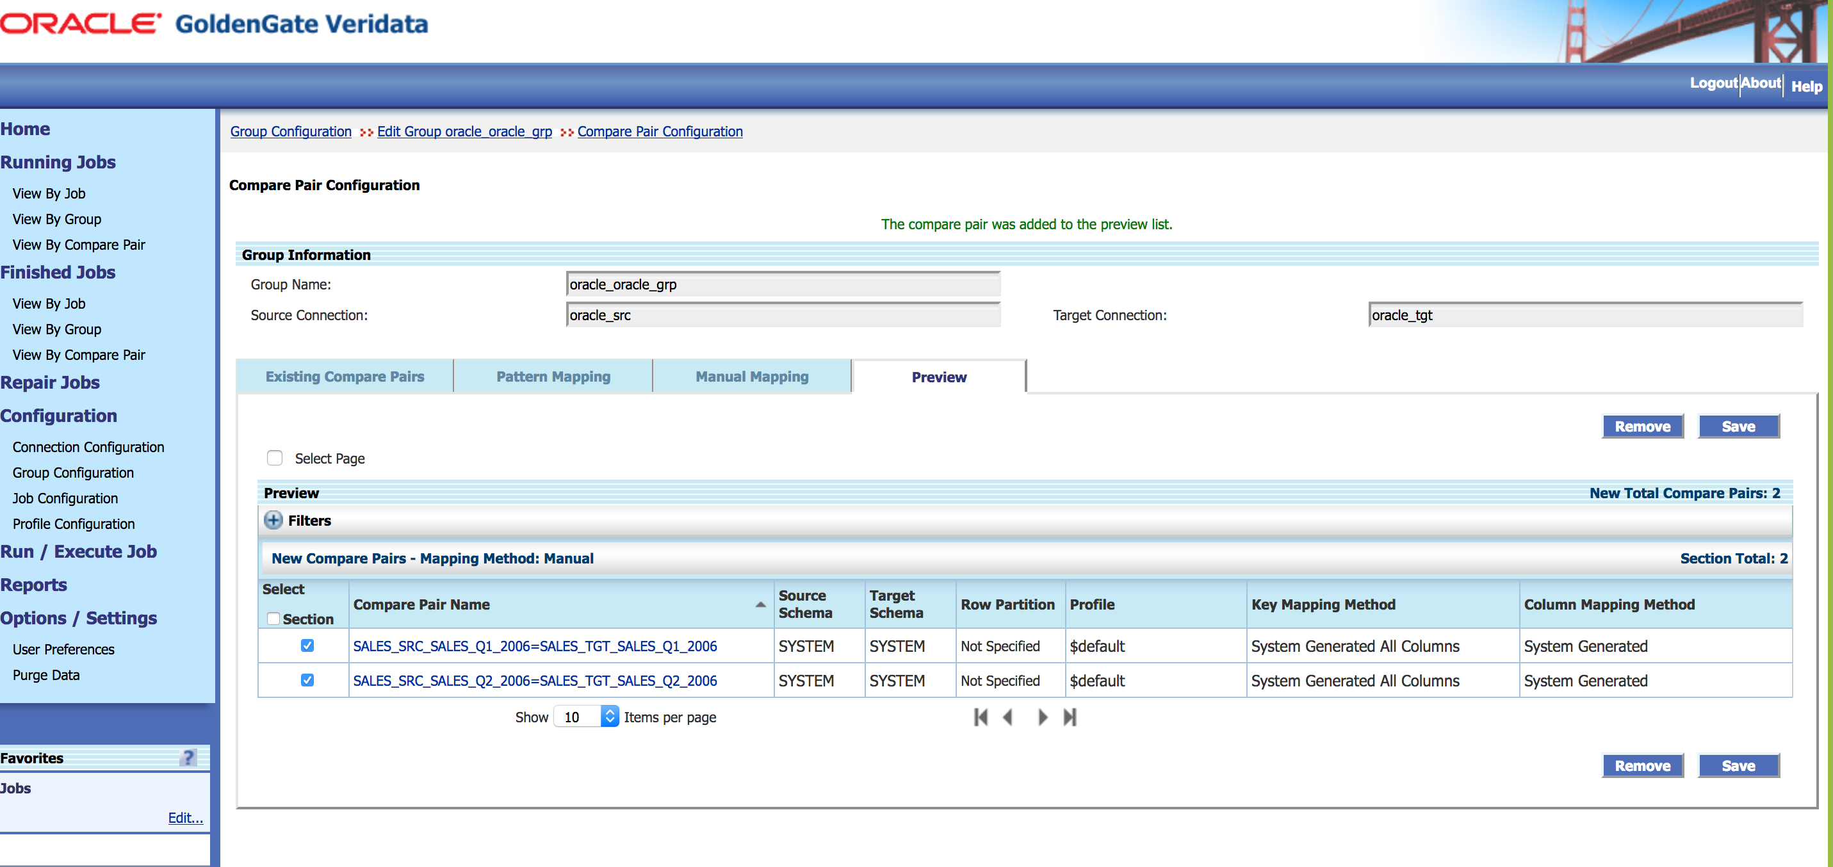Open Help in the header
The height and width of the screenshot is (867, 1833).
[1807, 86]
